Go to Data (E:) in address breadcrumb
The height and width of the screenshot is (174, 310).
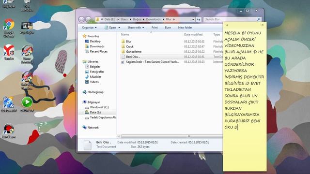click(x=110, y=19)
